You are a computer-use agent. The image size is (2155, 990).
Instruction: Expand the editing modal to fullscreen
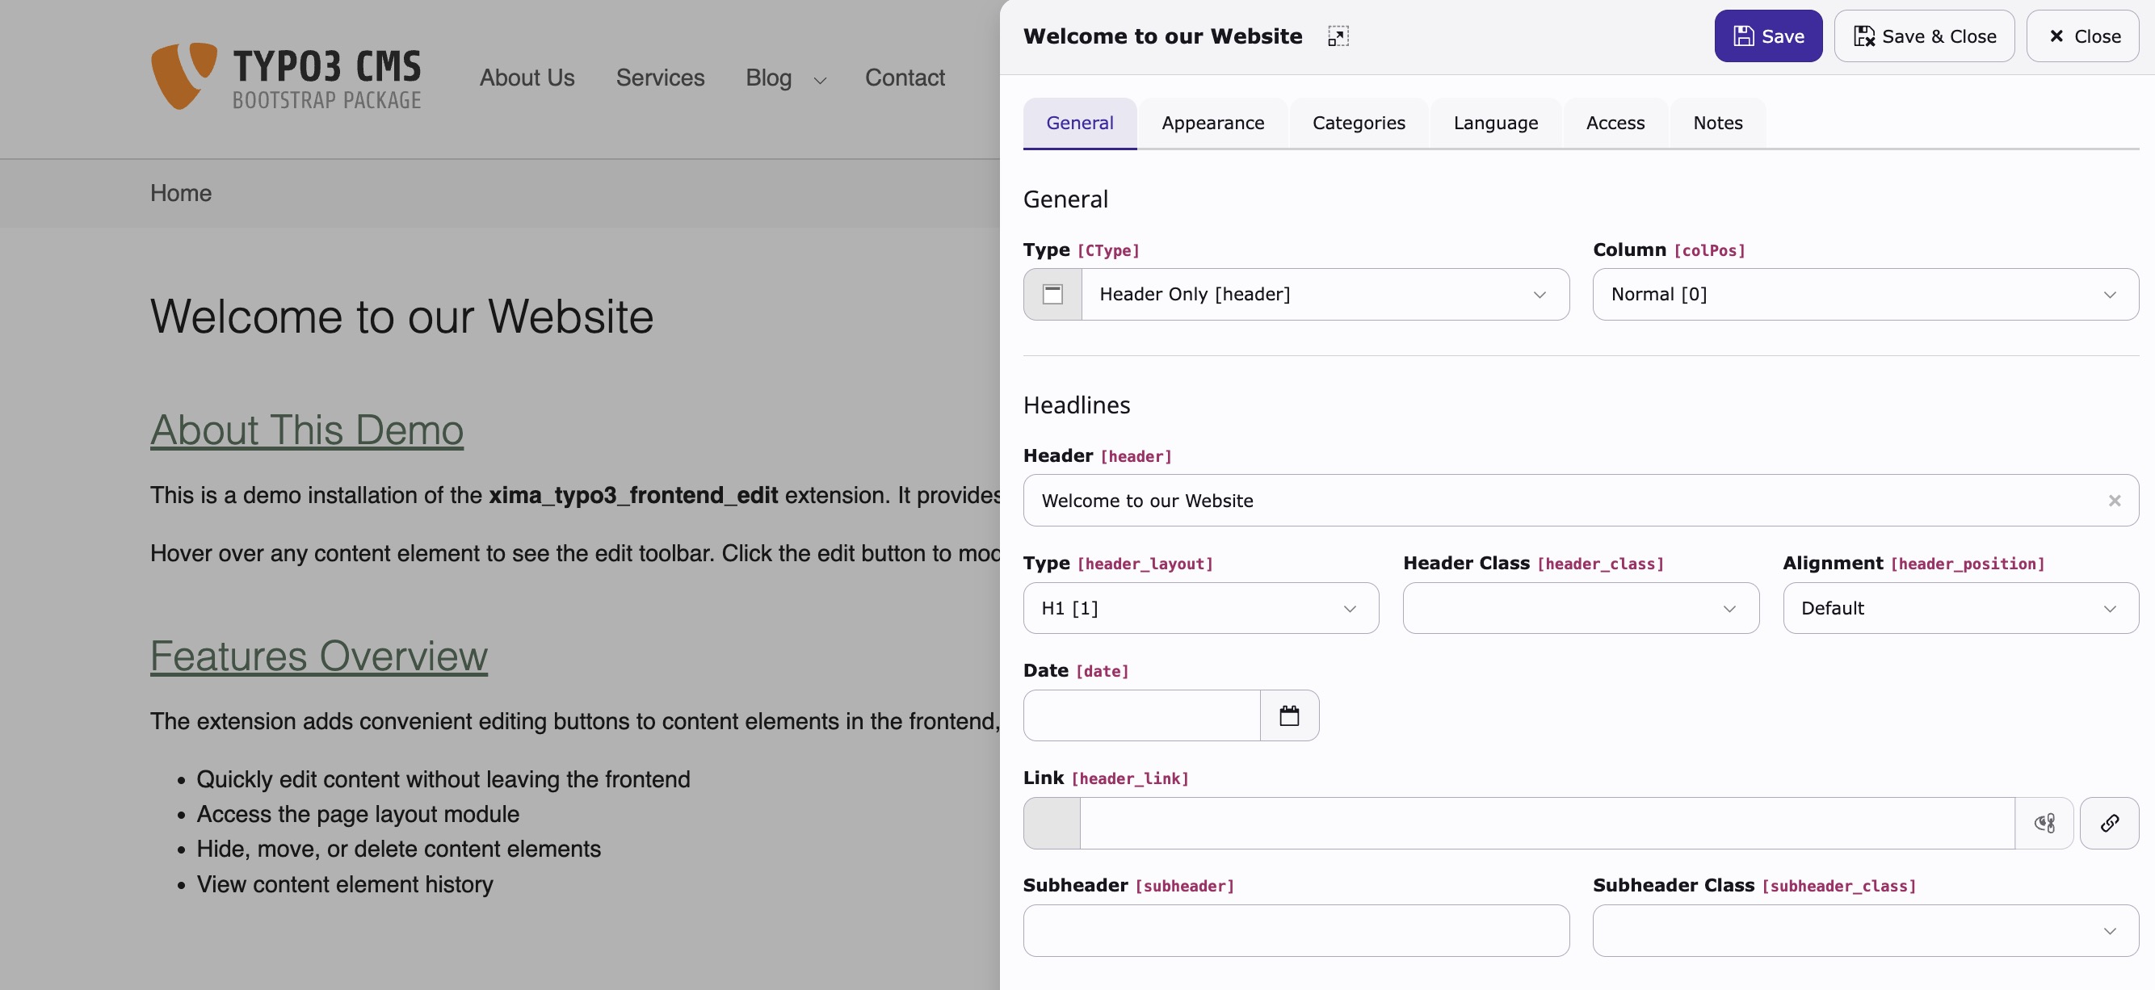tap(1338, 36)
